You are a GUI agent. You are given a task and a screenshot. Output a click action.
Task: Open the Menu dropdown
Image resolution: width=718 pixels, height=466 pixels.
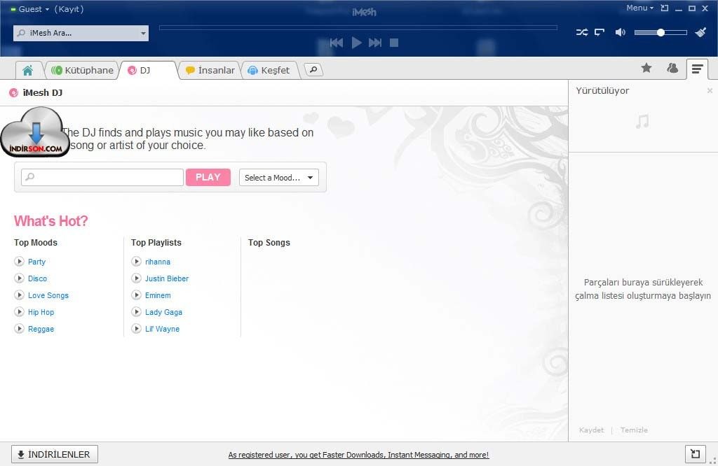click(x=639, y=8)
